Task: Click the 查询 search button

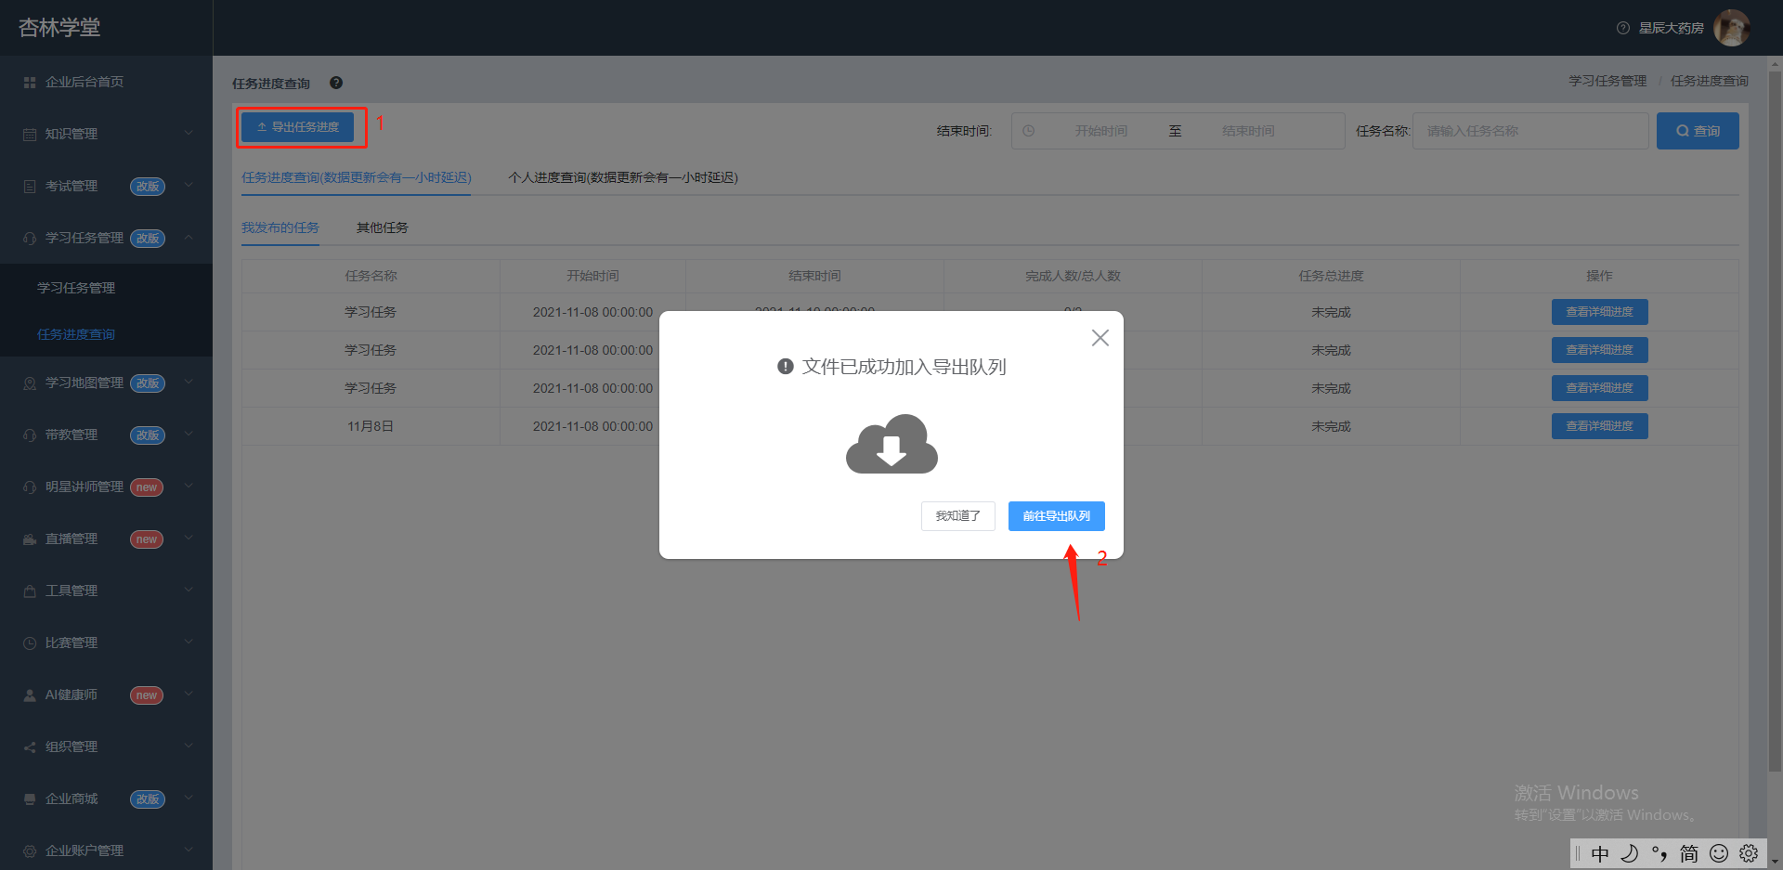Action: point(1698,131)
